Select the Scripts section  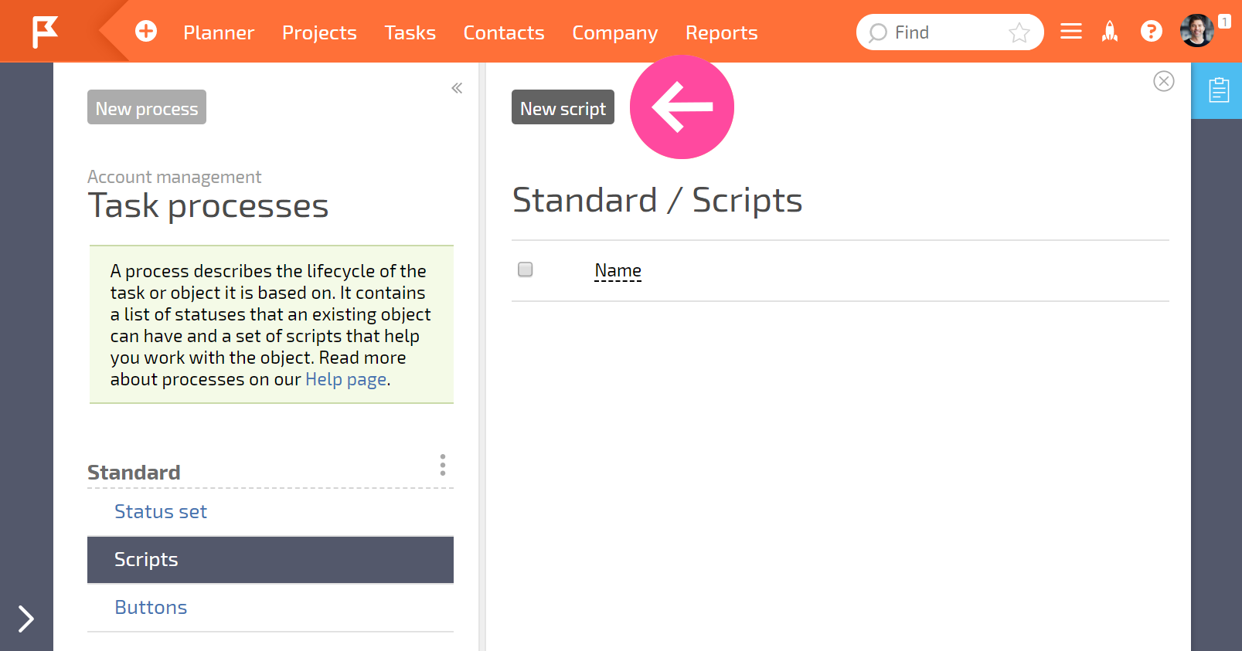tap(271, 560)
